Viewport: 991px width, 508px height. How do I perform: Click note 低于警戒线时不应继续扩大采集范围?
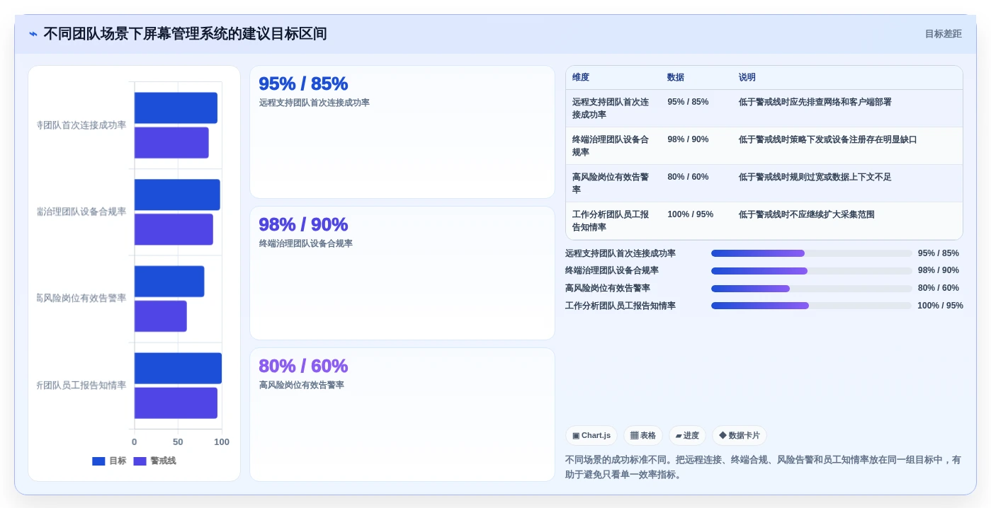click(807, 214)
